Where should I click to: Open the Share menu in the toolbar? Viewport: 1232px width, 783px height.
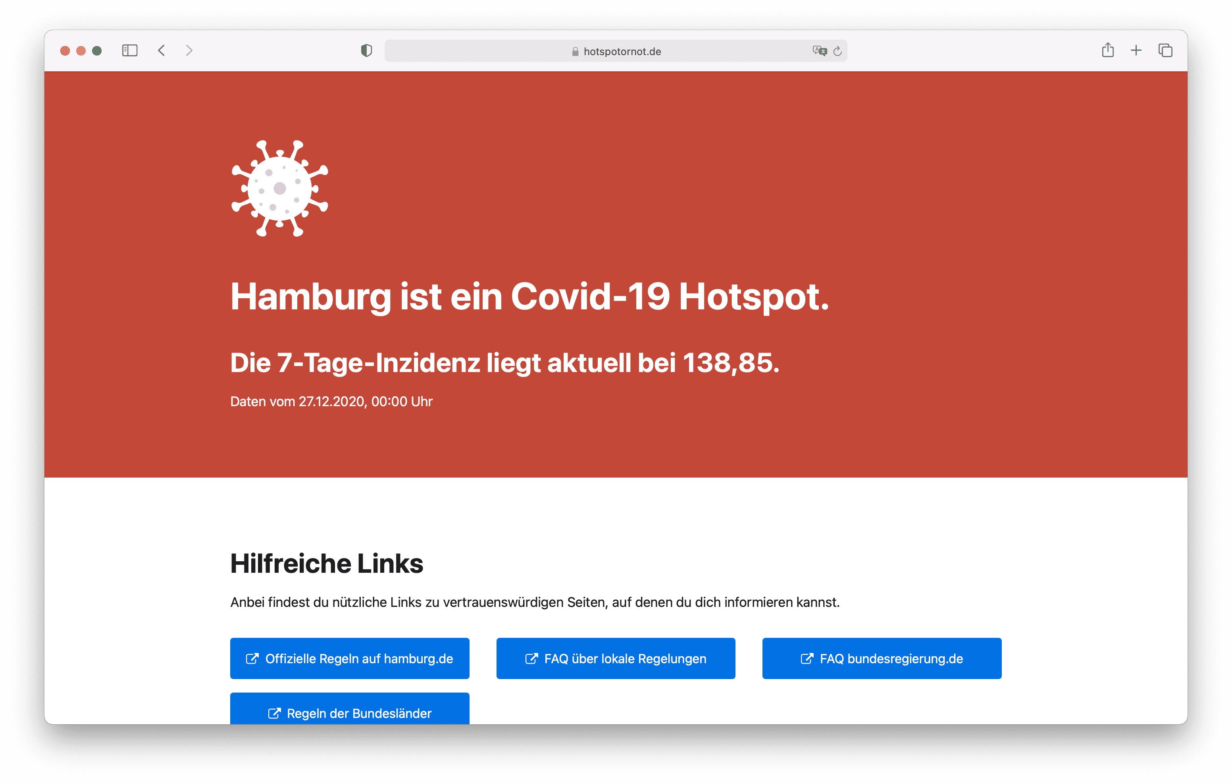1108,50
